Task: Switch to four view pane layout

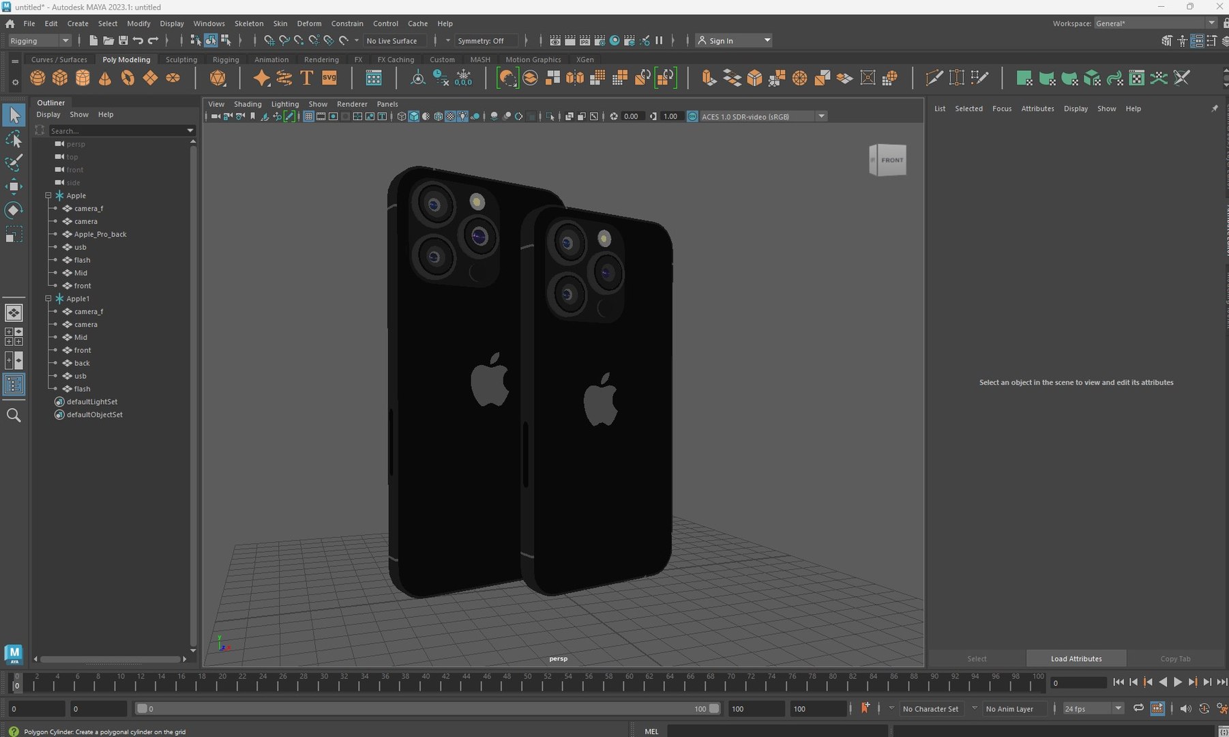Action: coord(14,336)
